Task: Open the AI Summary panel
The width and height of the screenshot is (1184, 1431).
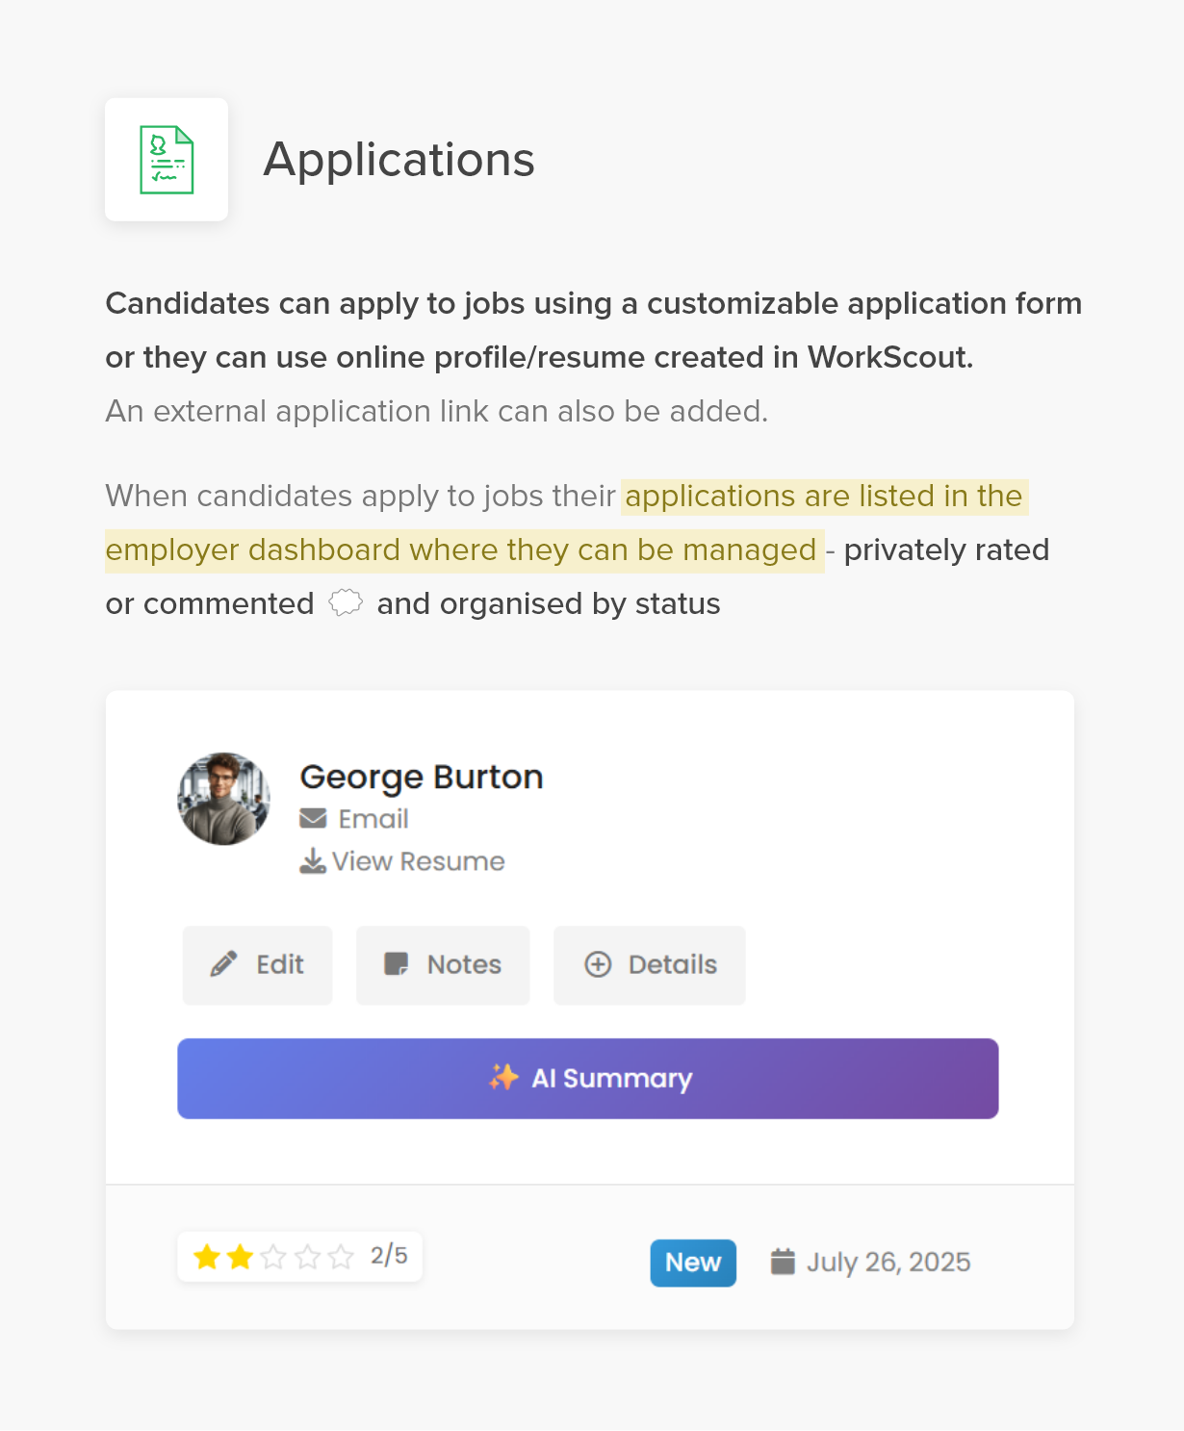Action: click(x=587, y=1078)
